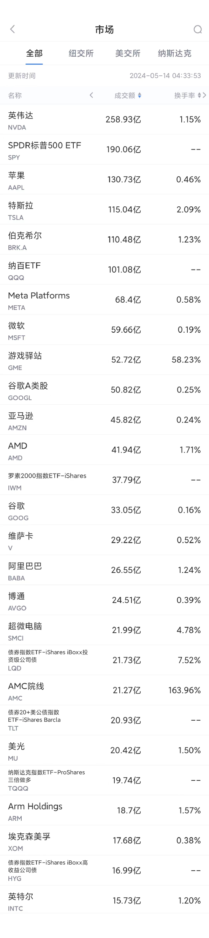209x938 pixels.
Task: Open the 英伟达 NVDA stock row
Action: 104,120
